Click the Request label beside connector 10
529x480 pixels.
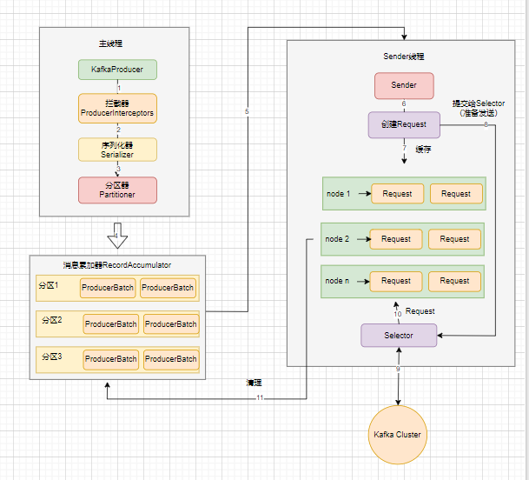pos(420,311)
